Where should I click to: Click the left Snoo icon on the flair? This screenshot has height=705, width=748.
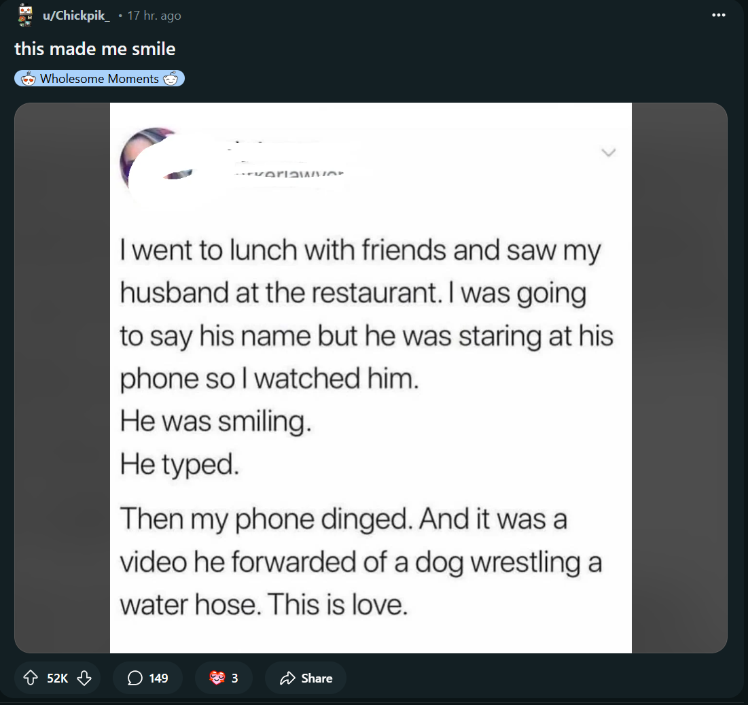(27, 79)
